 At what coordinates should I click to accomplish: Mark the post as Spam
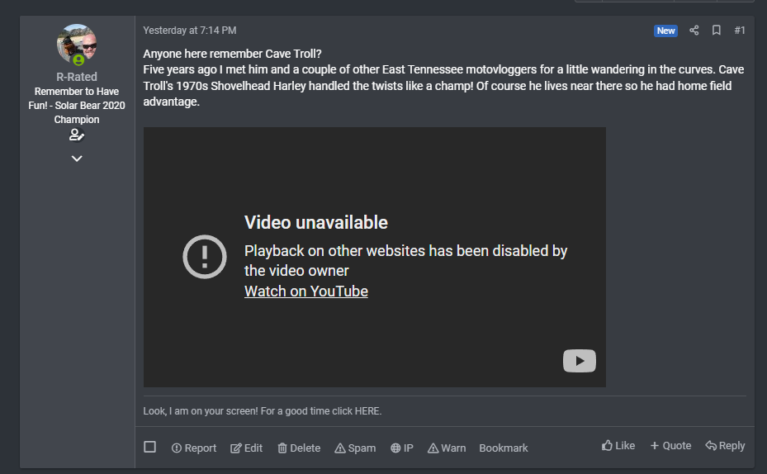point(355,448)
